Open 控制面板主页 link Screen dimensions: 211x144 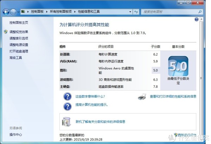coord(19,23)
